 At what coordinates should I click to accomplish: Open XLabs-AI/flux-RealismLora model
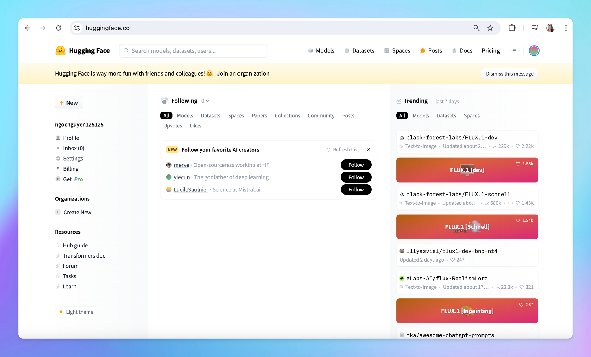[467, 283]
